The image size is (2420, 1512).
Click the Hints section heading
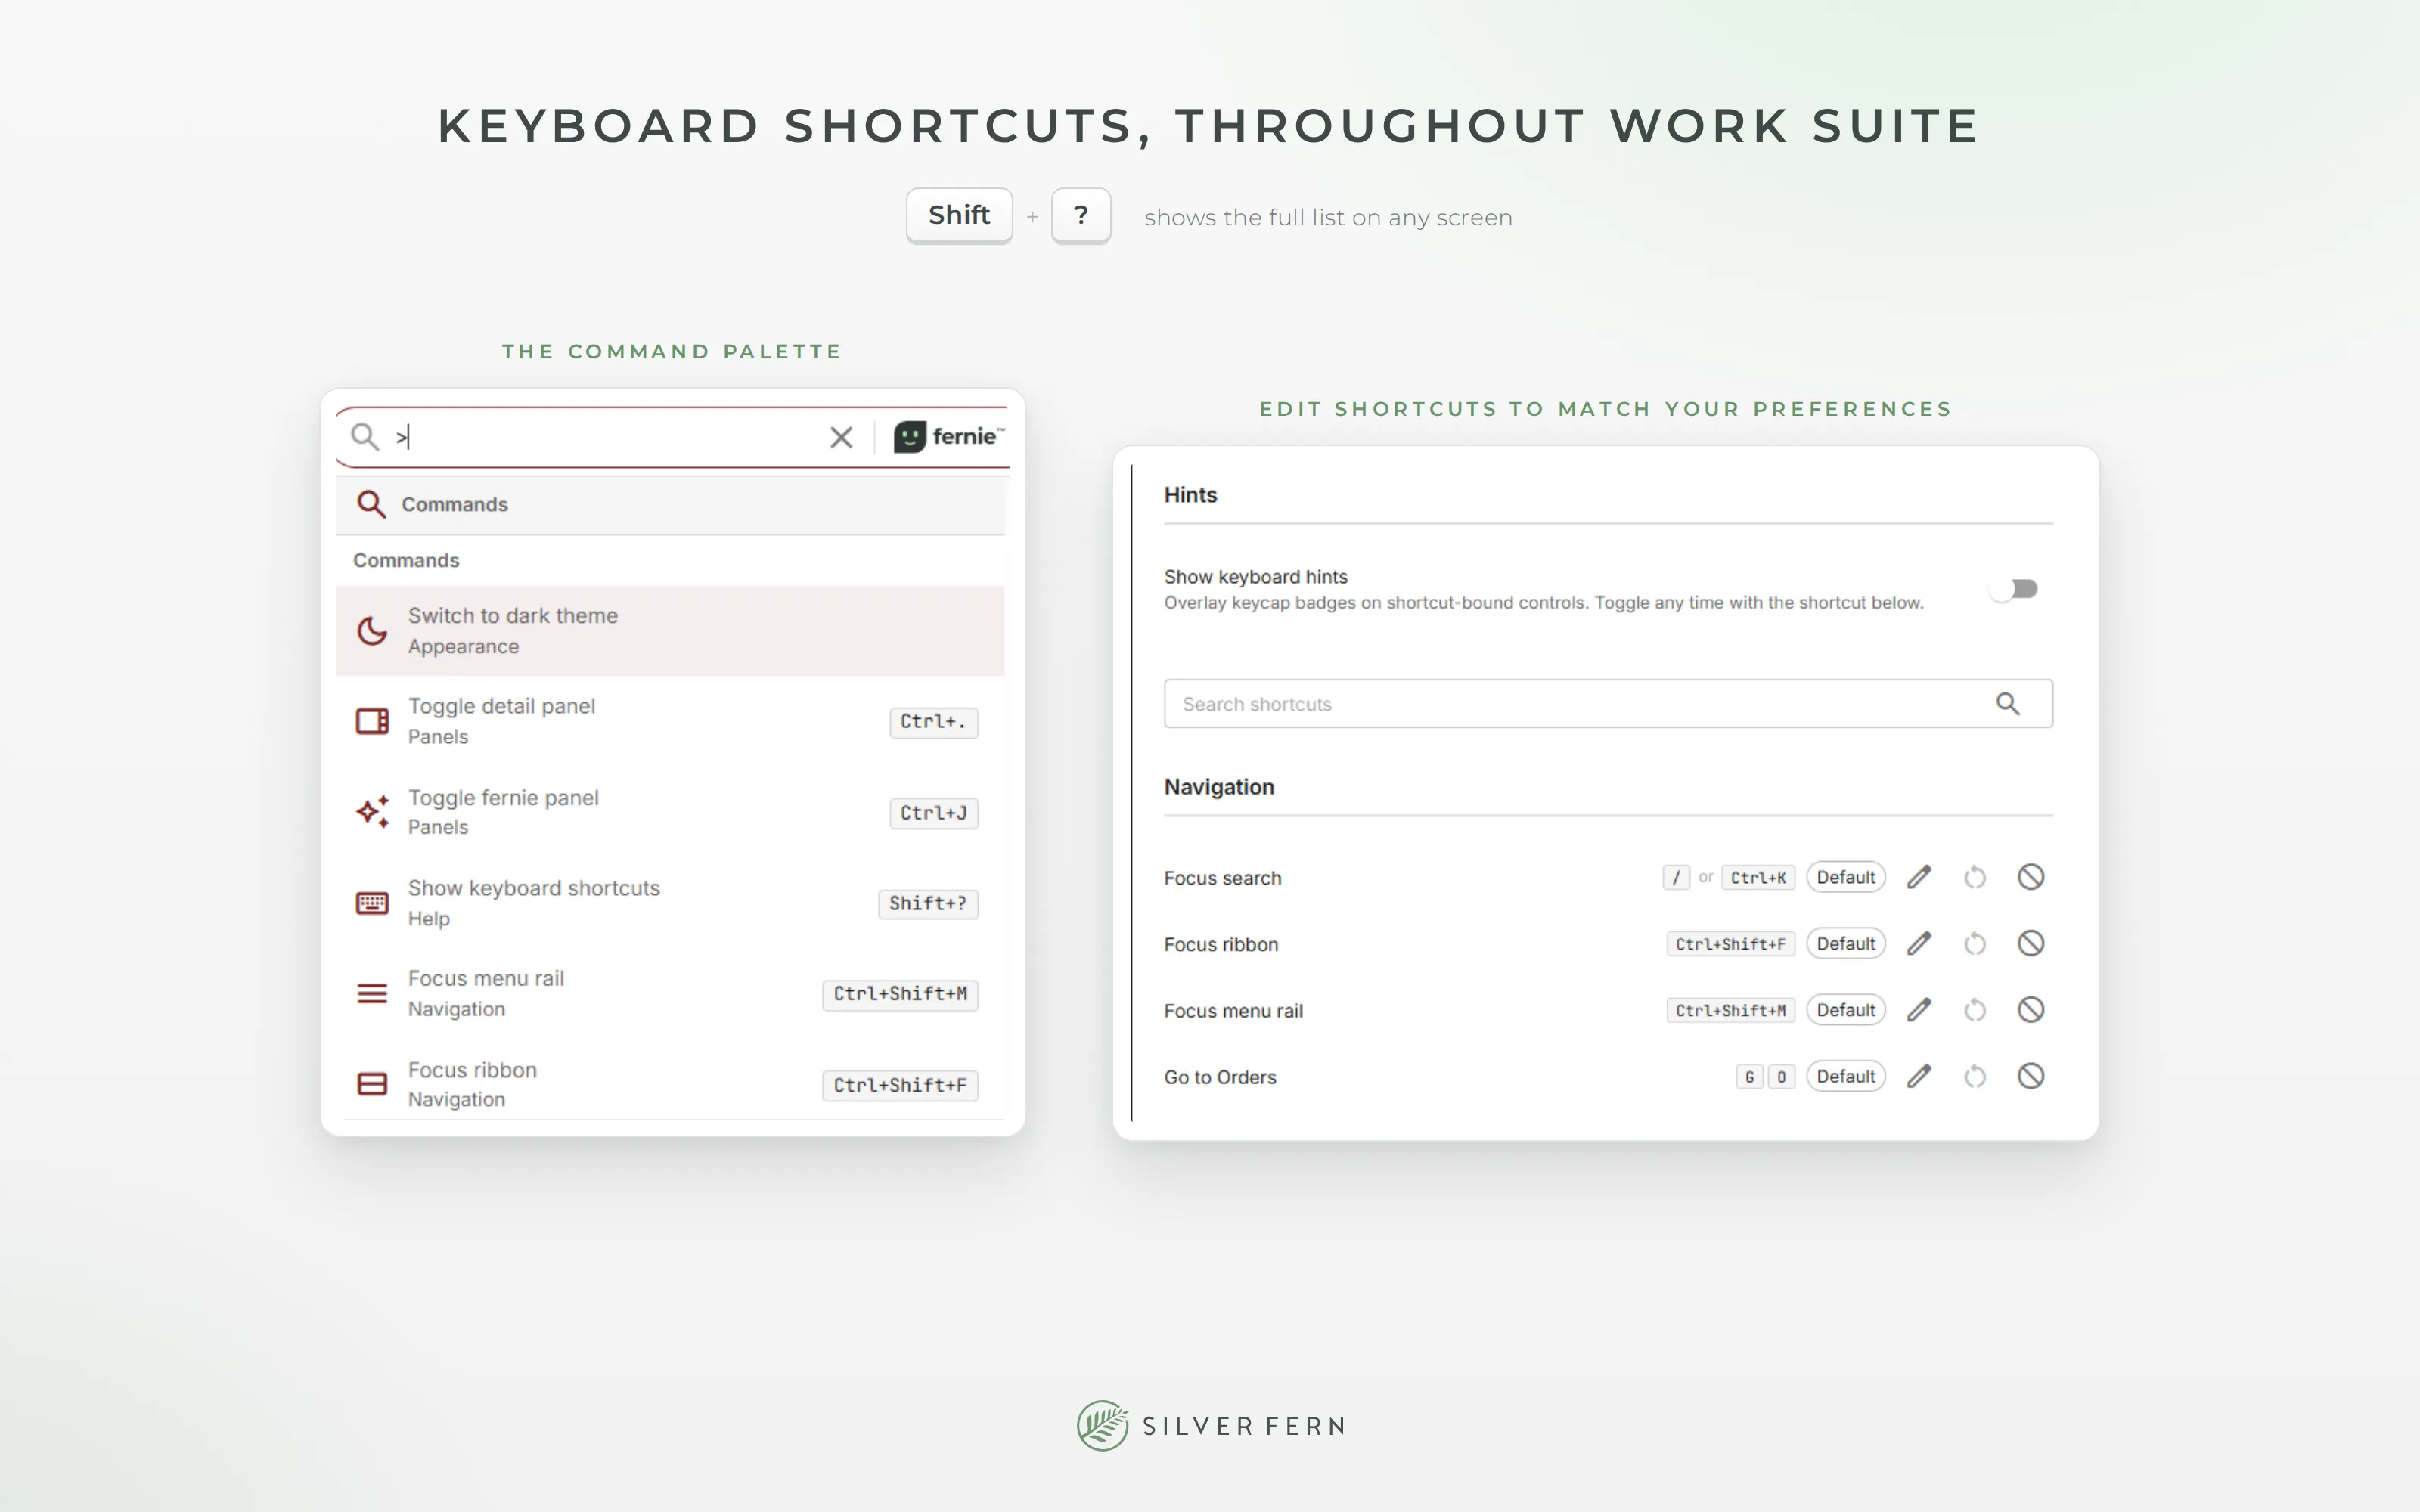(x=1190, y=495)
